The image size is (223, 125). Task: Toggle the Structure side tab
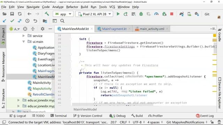tap(3, 99)
